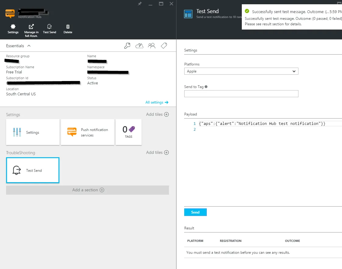Click the Test Send blade icon
This screenshot has width=342, height=269.
pos(188,14)
